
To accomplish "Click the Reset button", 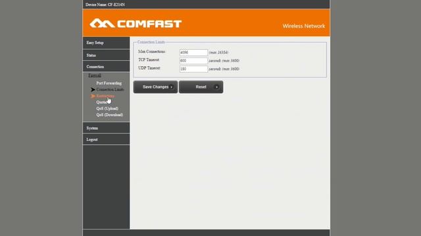I will click(201, 87).
